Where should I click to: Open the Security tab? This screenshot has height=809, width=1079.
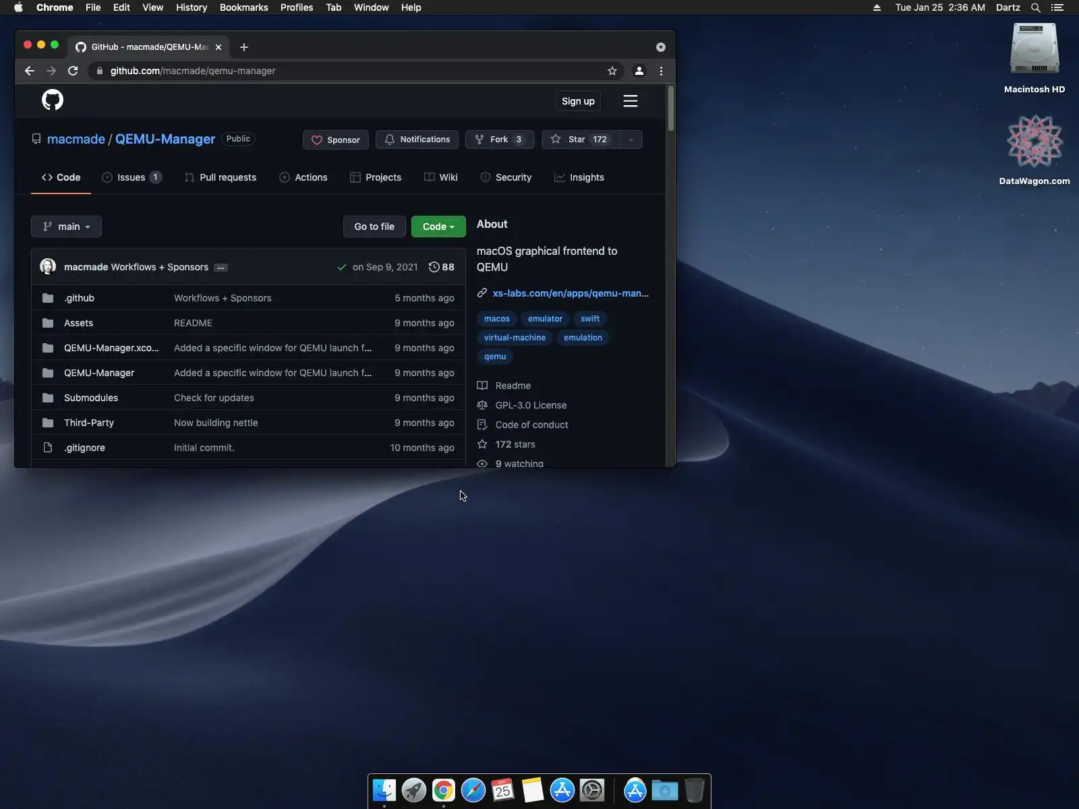coord(506,177)
